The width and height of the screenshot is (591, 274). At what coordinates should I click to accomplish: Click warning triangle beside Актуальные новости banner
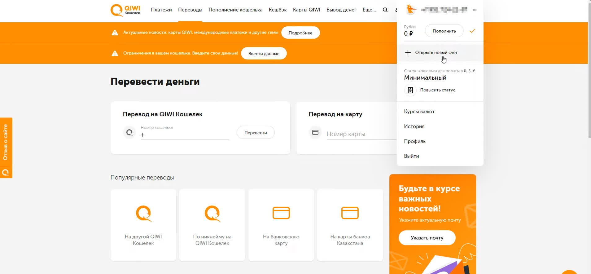[115, 33]
